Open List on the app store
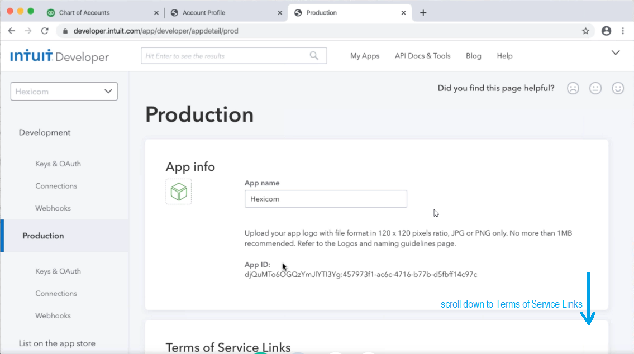634x354 pixels. [57, 343]
